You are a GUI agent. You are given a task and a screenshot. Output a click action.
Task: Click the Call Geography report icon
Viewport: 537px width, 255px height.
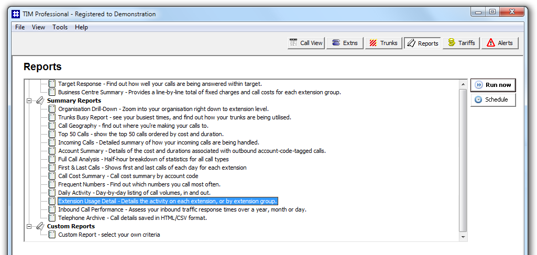(x=52, y=126)
